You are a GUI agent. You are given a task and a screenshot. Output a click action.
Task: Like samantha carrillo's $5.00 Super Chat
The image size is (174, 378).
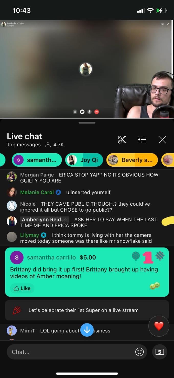pyautogui.click(x=22, y=288)
